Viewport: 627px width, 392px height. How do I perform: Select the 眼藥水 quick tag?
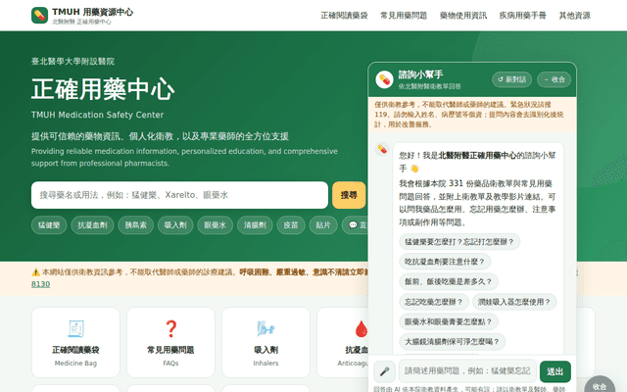tap(216, 225)
